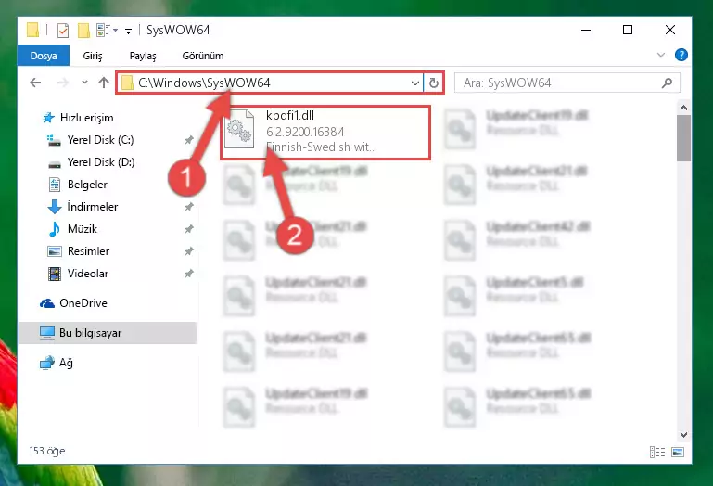Click the 6.2.9200.16384 version text
This screenshot has height=486, width=713.
coord(305,132)
